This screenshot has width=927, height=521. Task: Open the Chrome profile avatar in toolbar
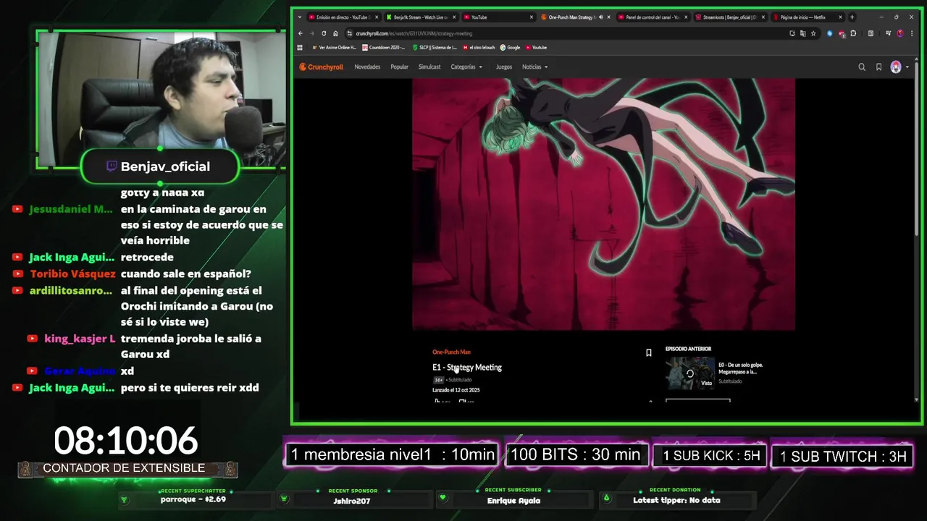point(900,33)
